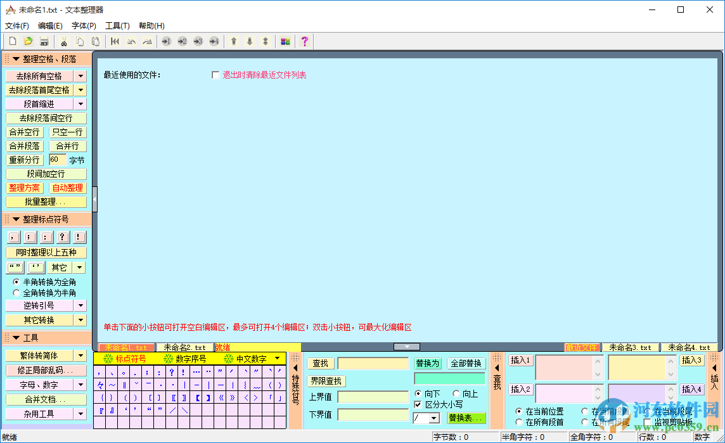Screen dimensions: 725x443
Task: Open the Help question mark icon
Action: (304, 41)
